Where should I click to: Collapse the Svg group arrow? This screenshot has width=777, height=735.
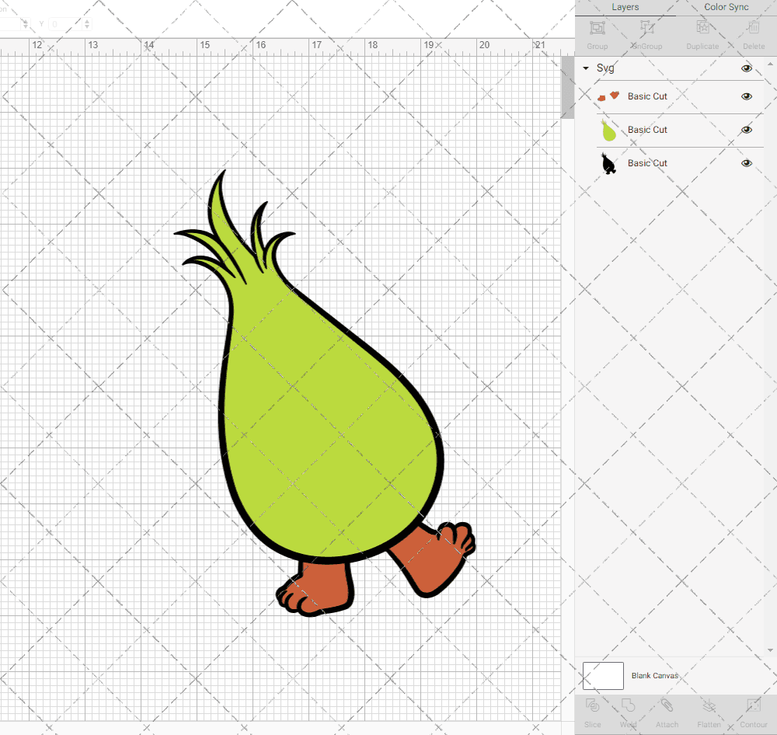click(586, 68)
